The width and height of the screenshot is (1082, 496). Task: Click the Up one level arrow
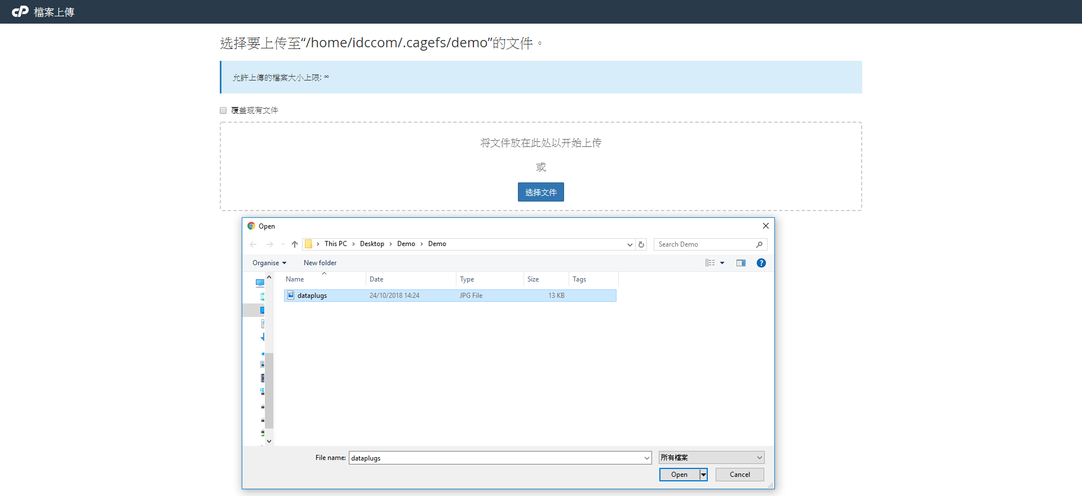click(x=295, y=244)
